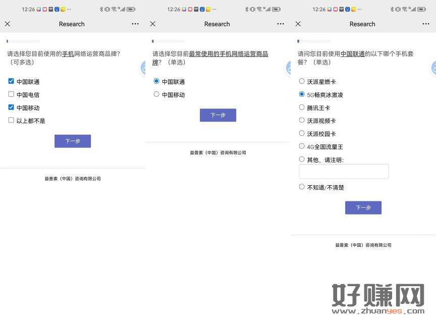Select the 中国联通 radio button
Viewport: 436px width, 323px height.
[x=156, y=81]
